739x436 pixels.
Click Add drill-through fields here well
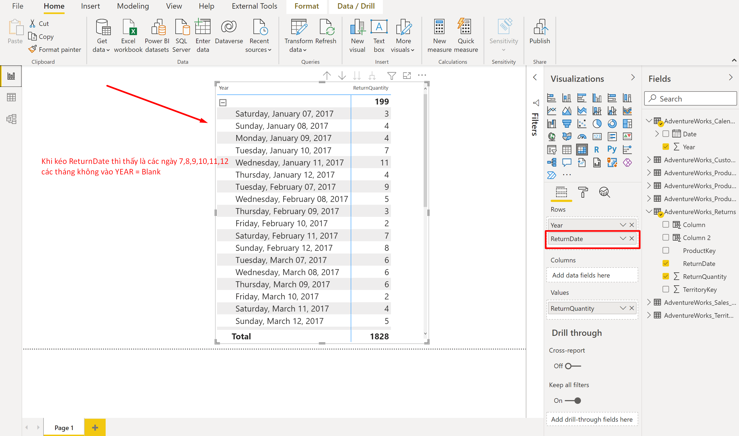pyautogui.click(x=592, y=419)
